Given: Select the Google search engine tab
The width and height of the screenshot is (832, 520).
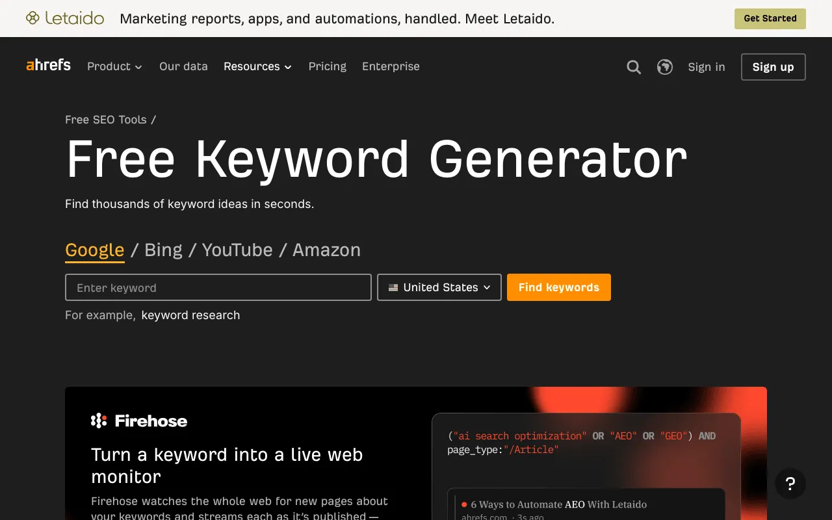Looking at the screenshot, I should (95, 250).
